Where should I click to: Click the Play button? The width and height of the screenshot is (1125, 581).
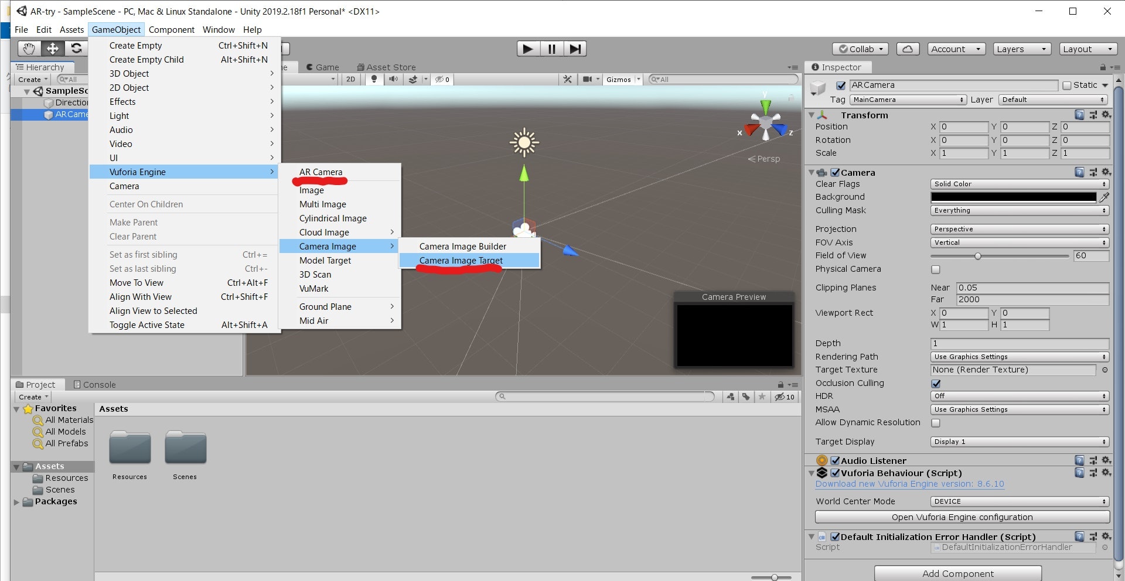click(528, 49)
